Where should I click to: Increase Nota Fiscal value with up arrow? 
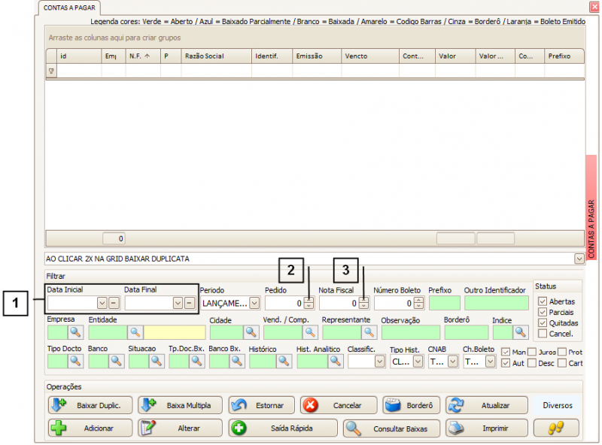pyautogui.click(x=363, y=300)
